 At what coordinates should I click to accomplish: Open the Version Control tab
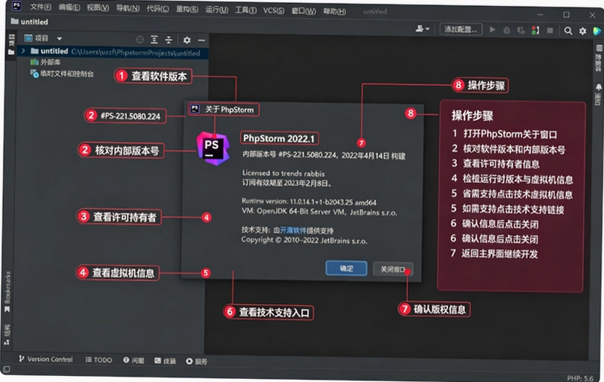[46, 359]
